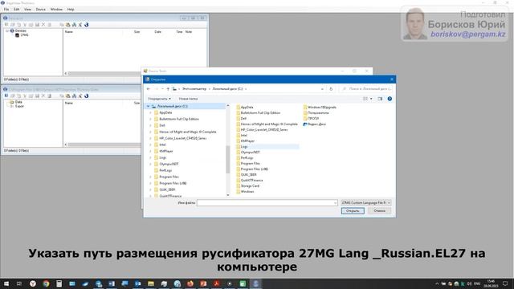Collapse the Devices node in top window
This screenshot has width=514, height=289.
(x=7, y=31)
